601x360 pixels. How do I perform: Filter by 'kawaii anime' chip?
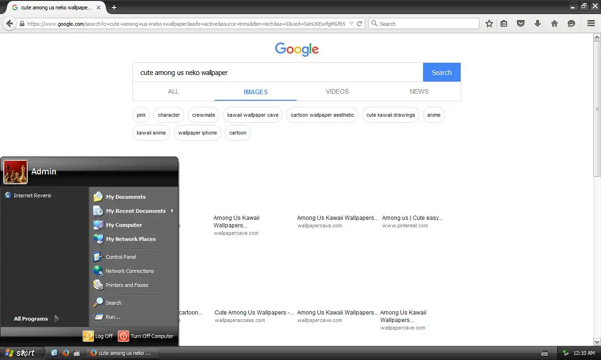click(151, 133)
